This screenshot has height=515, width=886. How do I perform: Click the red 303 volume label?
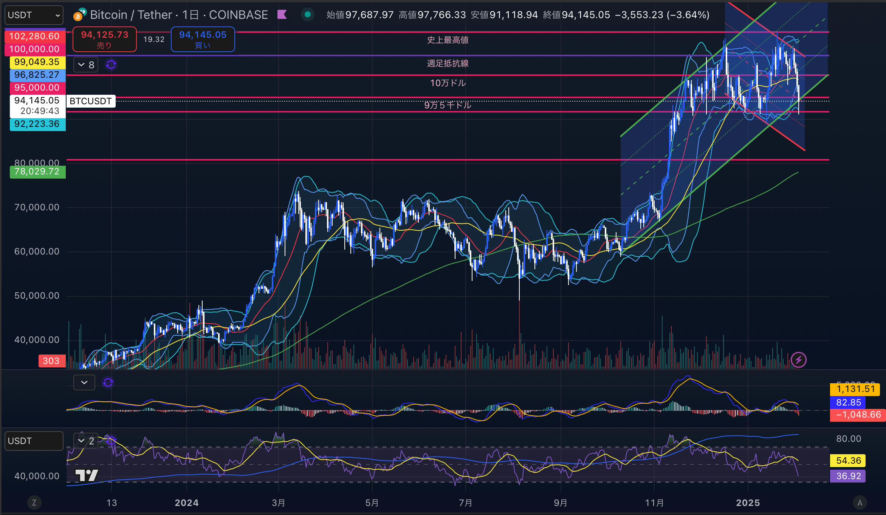(52, 361)
